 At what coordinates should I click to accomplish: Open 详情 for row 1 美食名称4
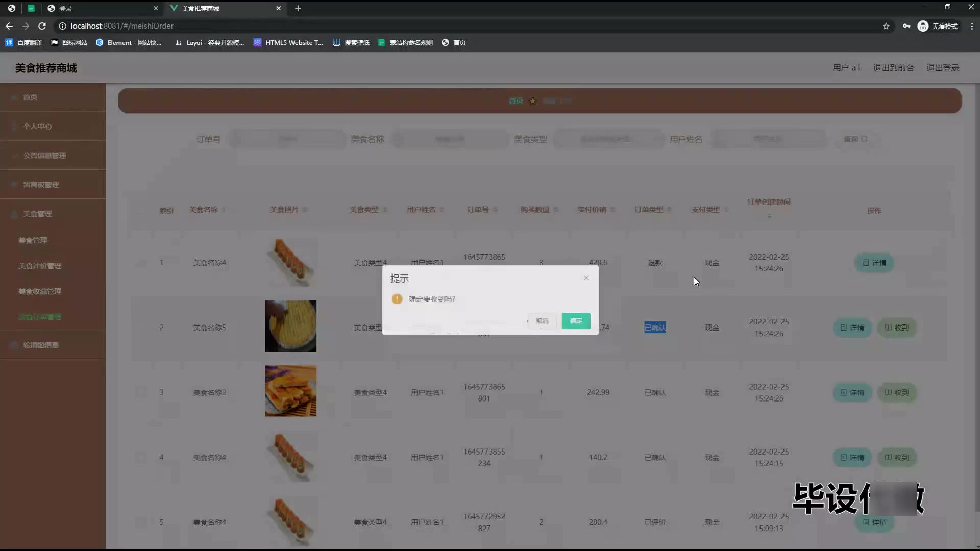pyautogui.click(x=874, y=263)
